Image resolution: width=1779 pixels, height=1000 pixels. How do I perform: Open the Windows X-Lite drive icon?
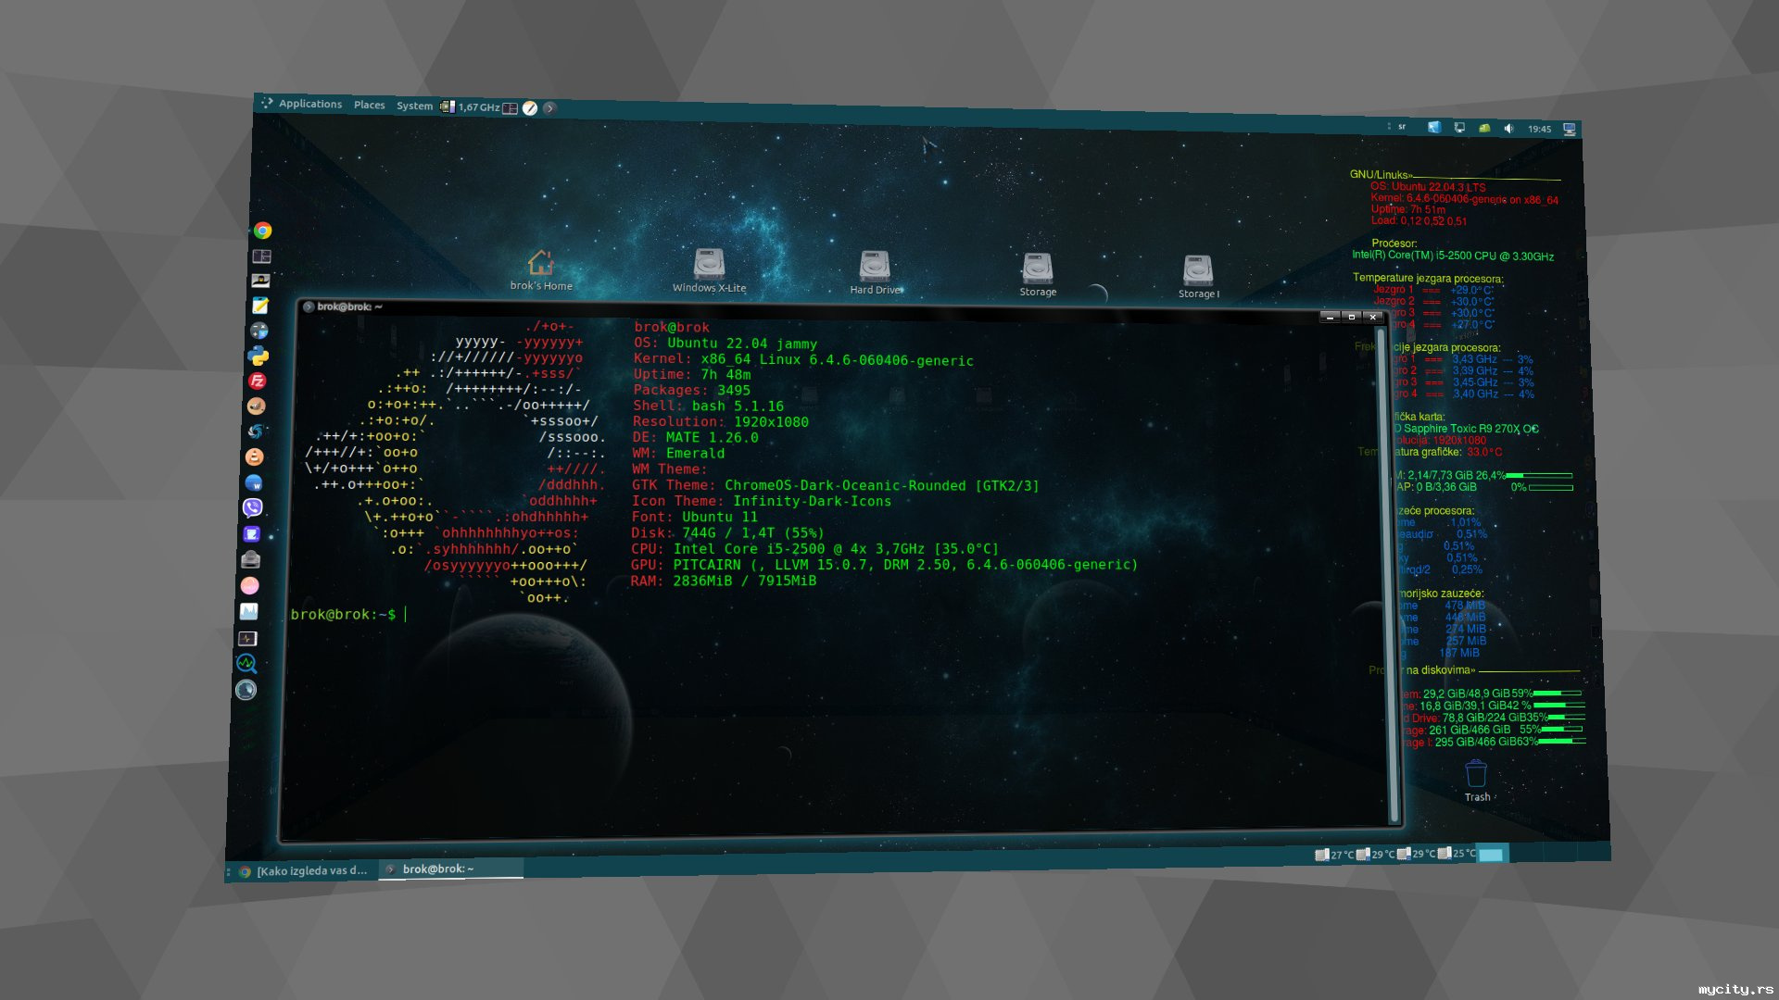click(x=709, y=265)
